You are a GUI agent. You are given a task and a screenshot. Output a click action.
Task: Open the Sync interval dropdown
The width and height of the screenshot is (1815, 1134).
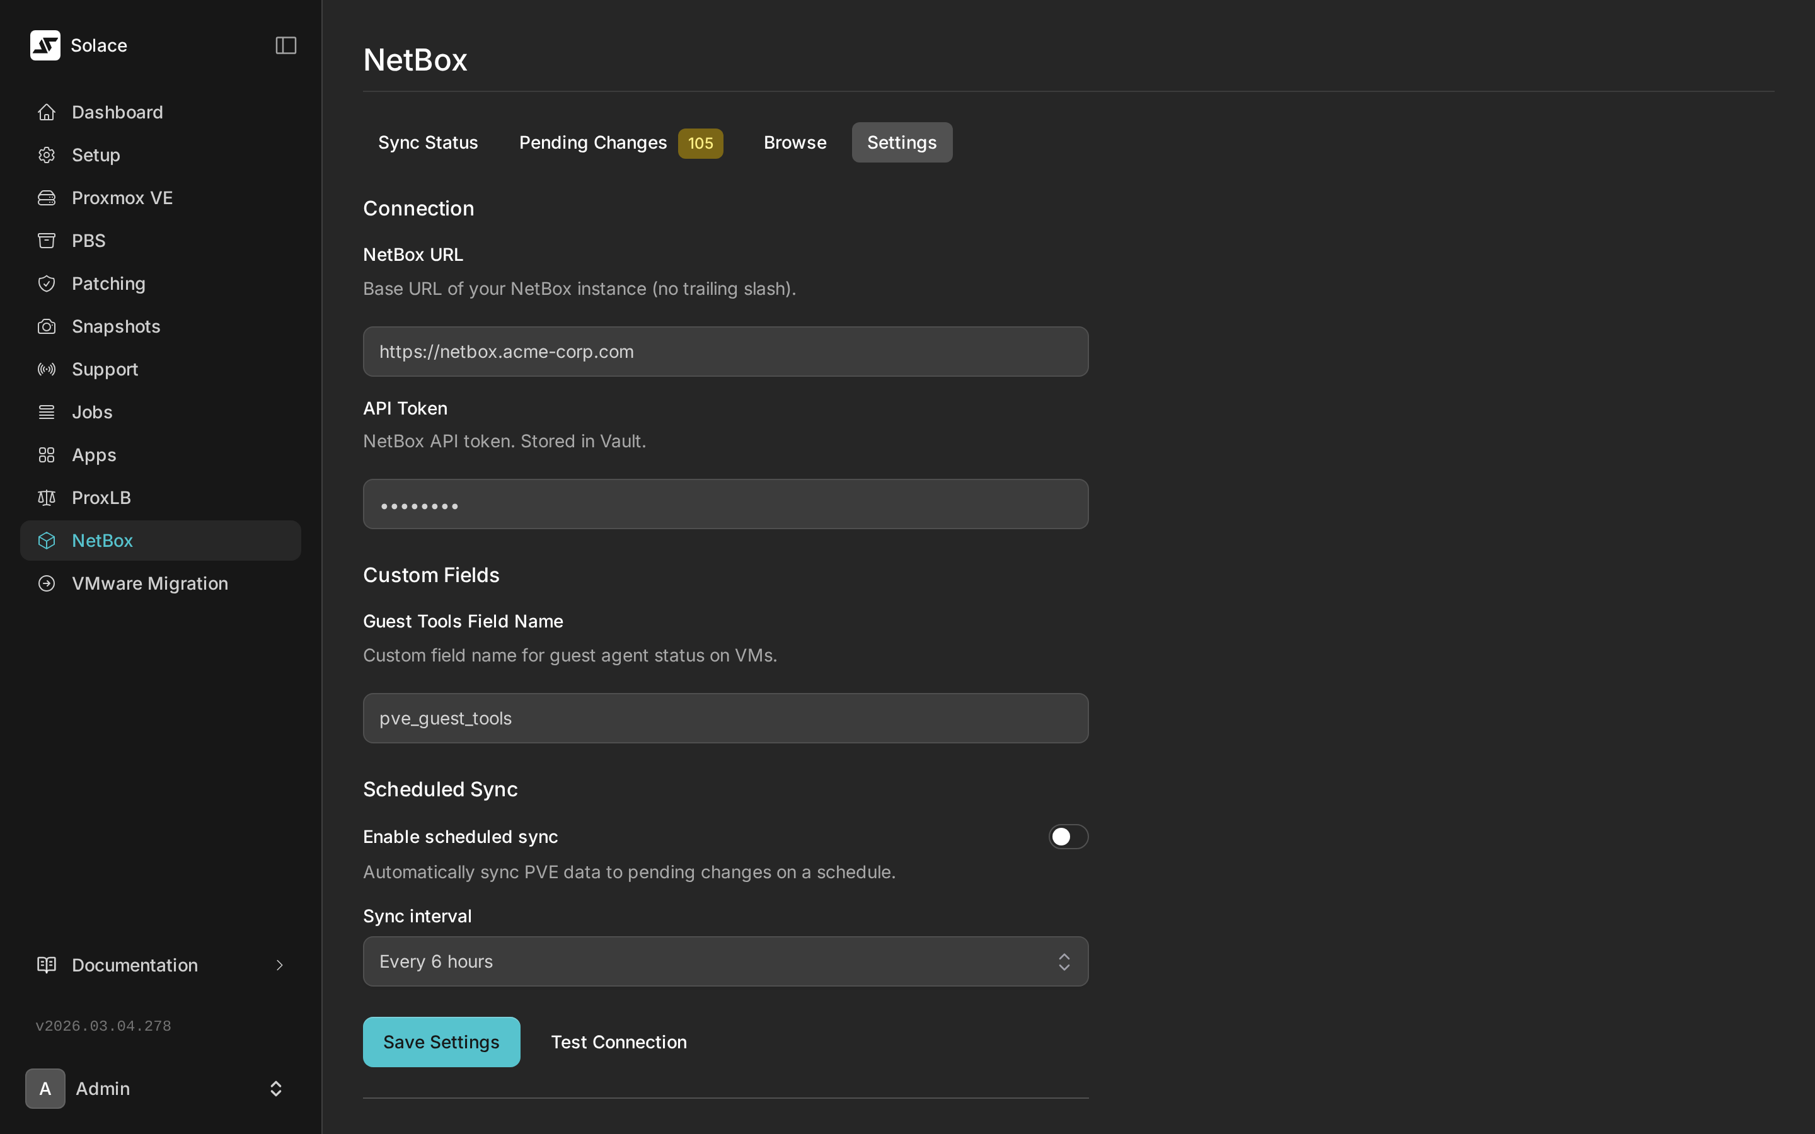725,961
